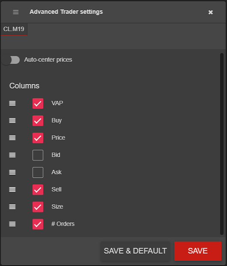This screenshot has width=227, height=266.
Task: Toggle the Auto-center prices switch
Action: click(11, 60)
